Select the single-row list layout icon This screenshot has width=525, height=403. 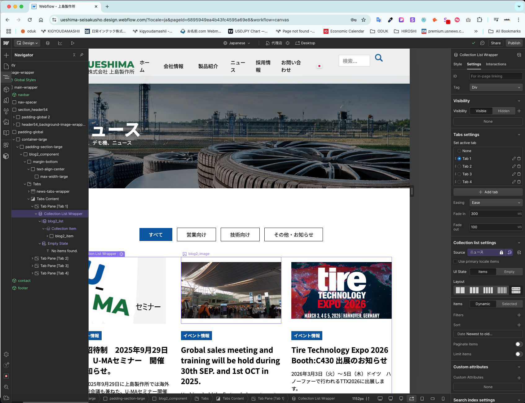click(x=516, y=290)
